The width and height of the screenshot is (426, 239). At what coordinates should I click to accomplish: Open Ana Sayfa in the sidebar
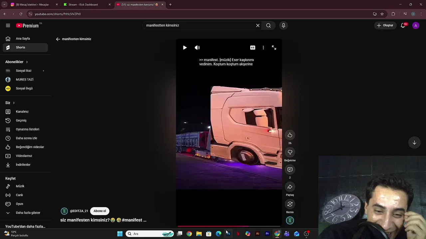click(25, 39)
